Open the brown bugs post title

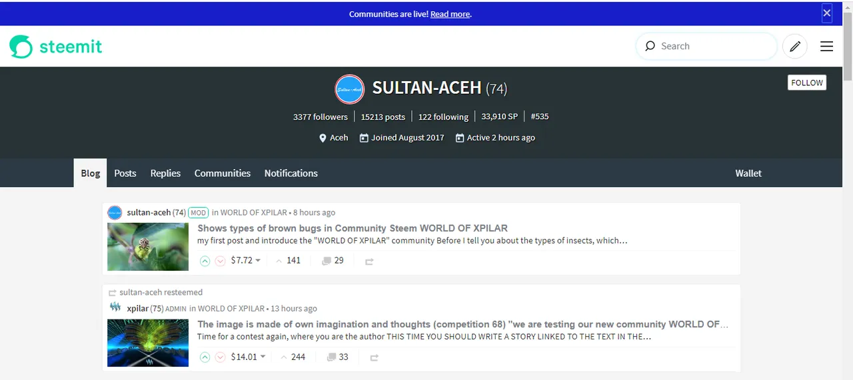click(x=353, y=228)
